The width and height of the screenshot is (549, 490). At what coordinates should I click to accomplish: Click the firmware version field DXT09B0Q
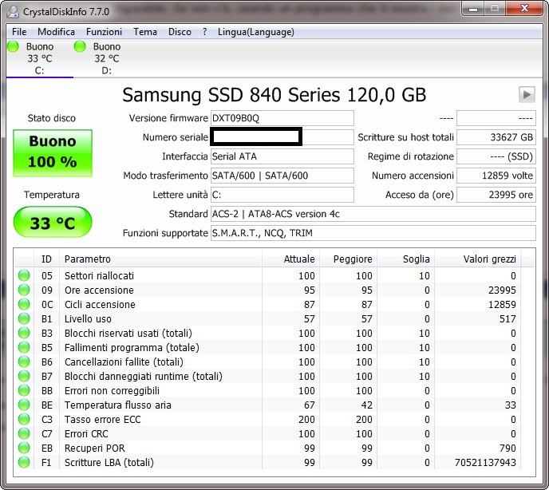click(x=282, y=118)
